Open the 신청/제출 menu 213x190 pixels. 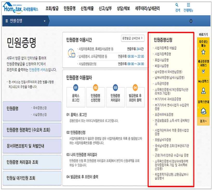87,8
